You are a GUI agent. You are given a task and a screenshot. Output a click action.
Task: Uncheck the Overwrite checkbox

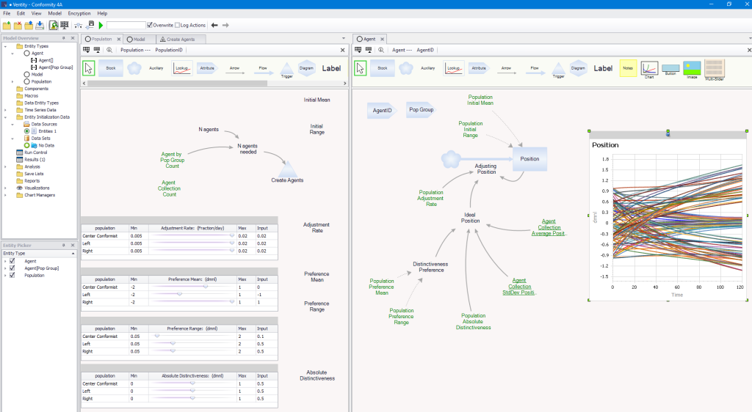(x=150, y=25)
